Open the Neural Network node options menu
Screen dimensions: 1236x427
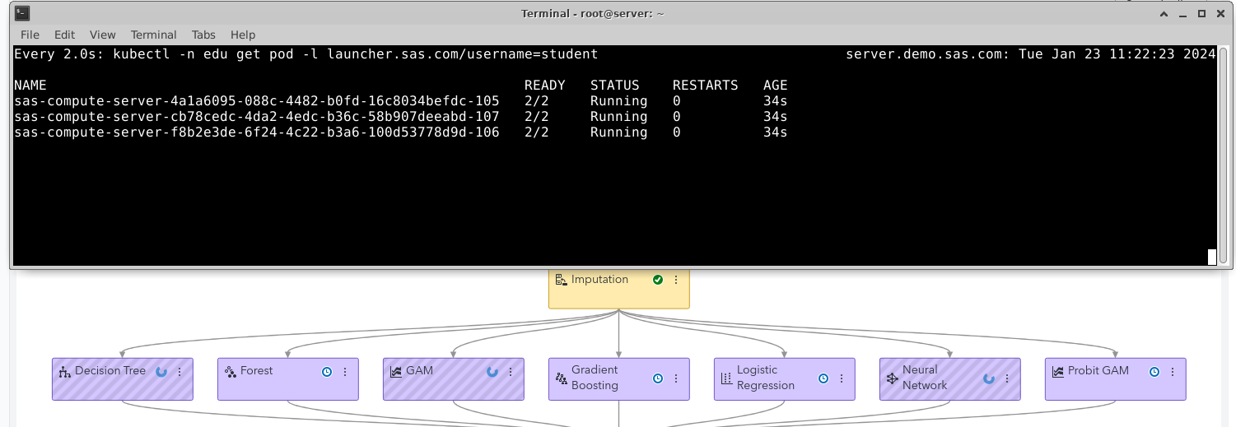pyautogui.click(x=1007, y=378)
